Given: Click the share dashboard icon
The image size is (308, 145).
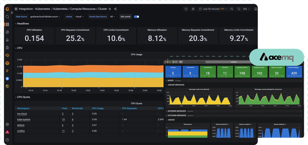Looking at the screenshot, I should coord(115,9).
